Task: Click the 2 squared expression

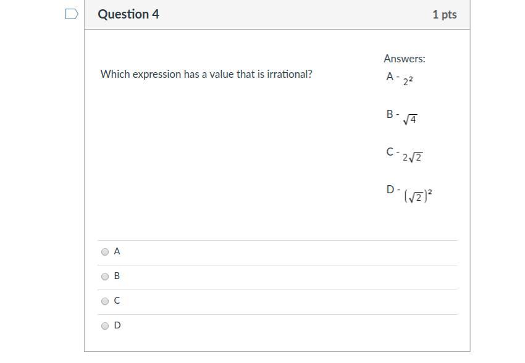Action: 408,80
